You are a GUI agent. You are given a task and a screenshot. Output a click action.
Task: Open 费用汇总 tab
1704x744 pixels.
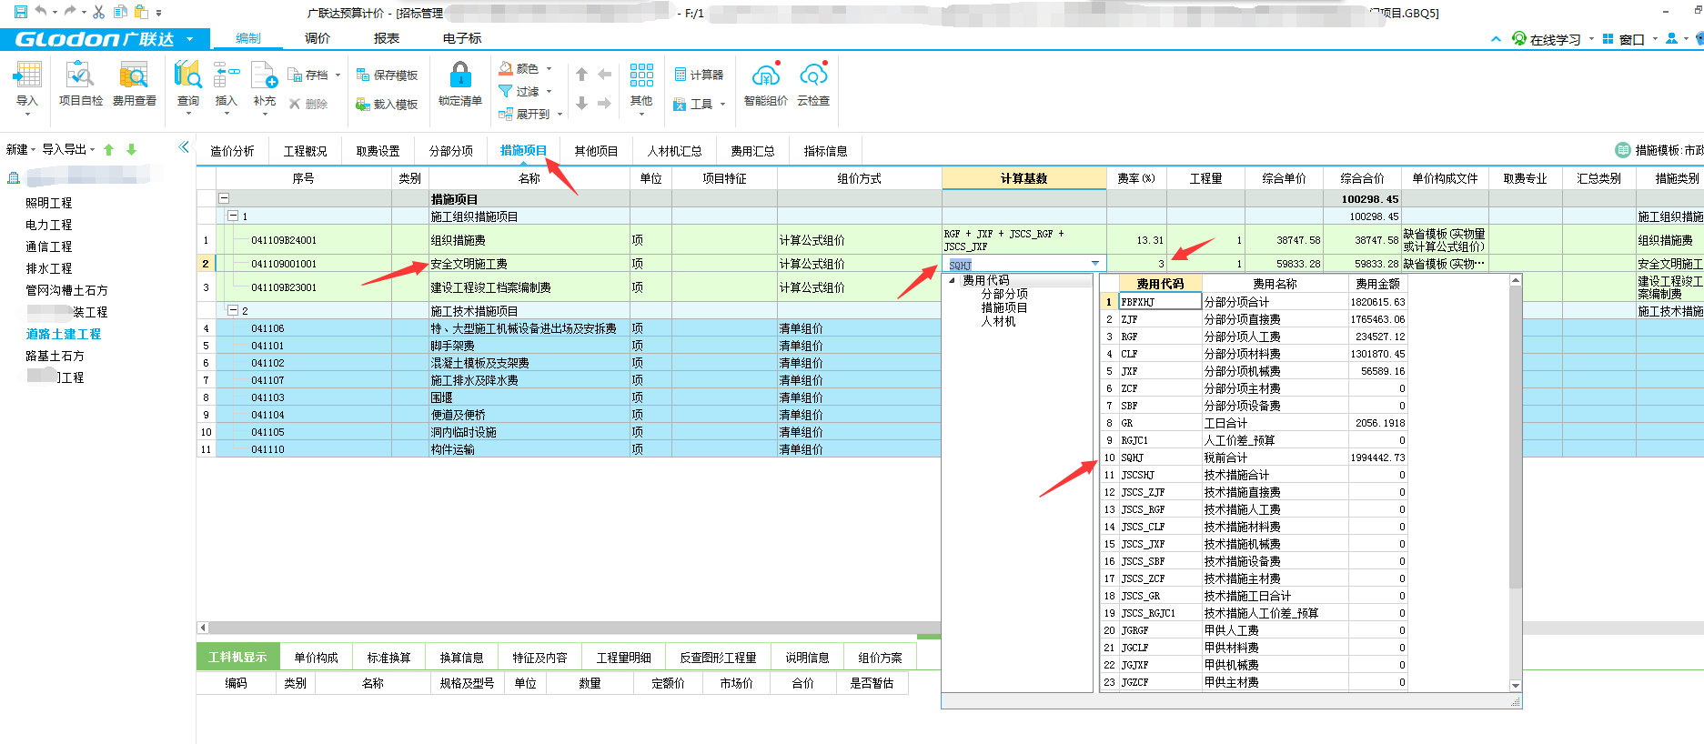(x=753, y=151)
